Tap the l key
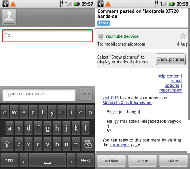 point(85,128)
